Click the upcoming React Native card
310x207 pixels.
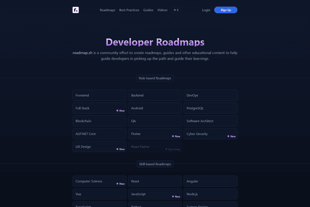click(155, 147)
